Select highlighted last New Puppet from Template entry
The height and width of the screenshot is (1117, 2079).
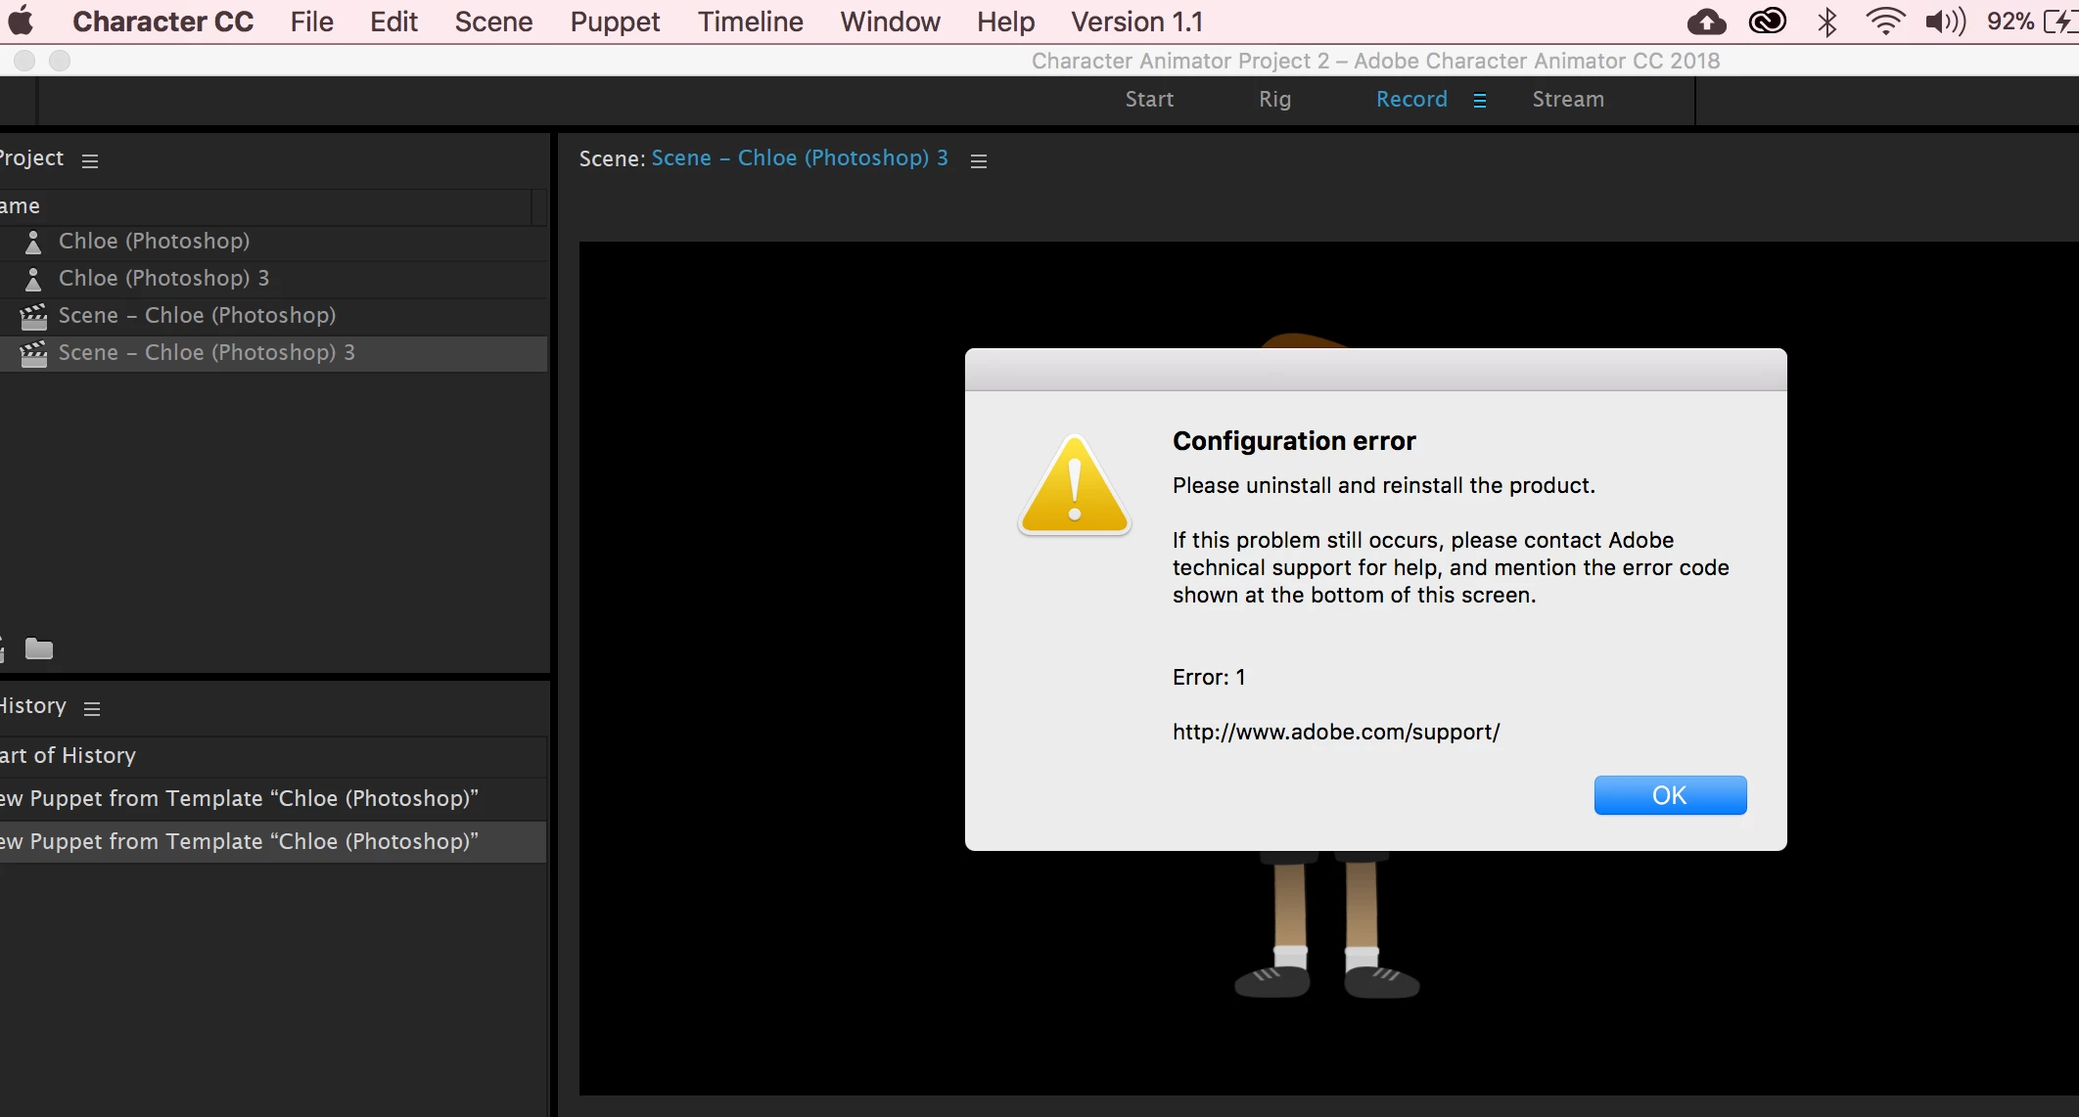pos(273,841)
